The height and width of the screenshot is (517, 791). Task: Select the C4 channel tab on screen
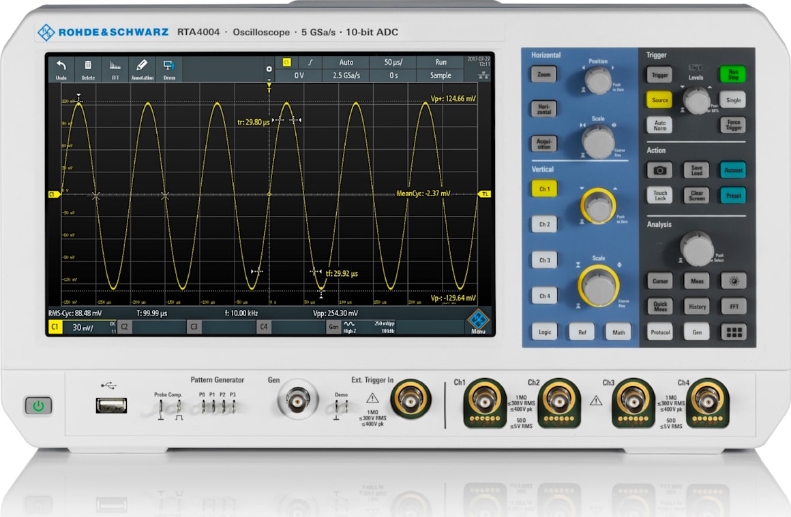click(264, 327)
